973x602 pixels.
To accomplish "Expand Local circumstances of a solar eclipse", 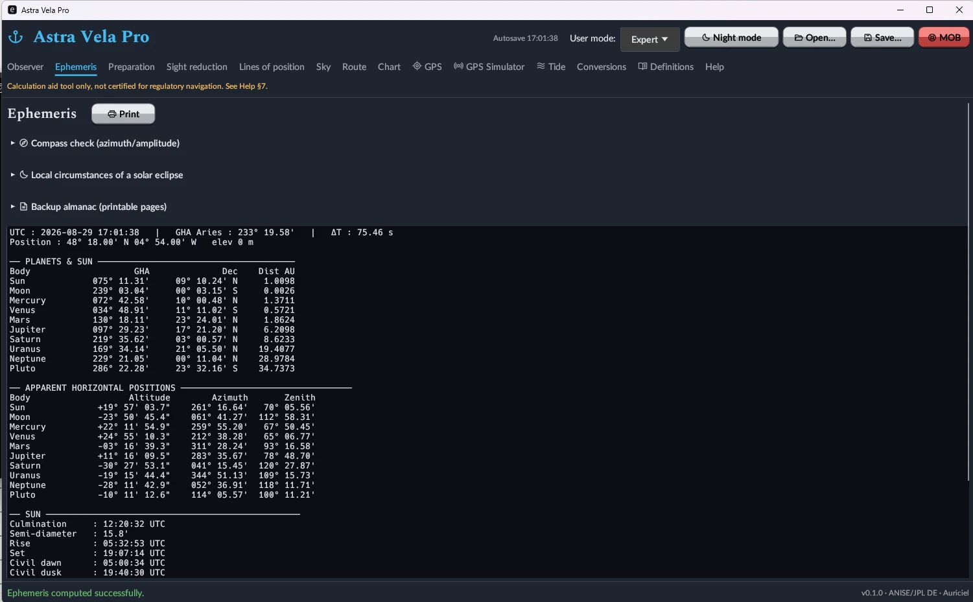I will [97, 175].
